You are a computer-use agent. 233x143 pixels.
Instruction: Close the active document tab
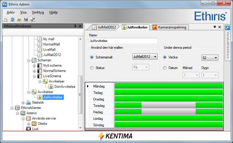220,27
